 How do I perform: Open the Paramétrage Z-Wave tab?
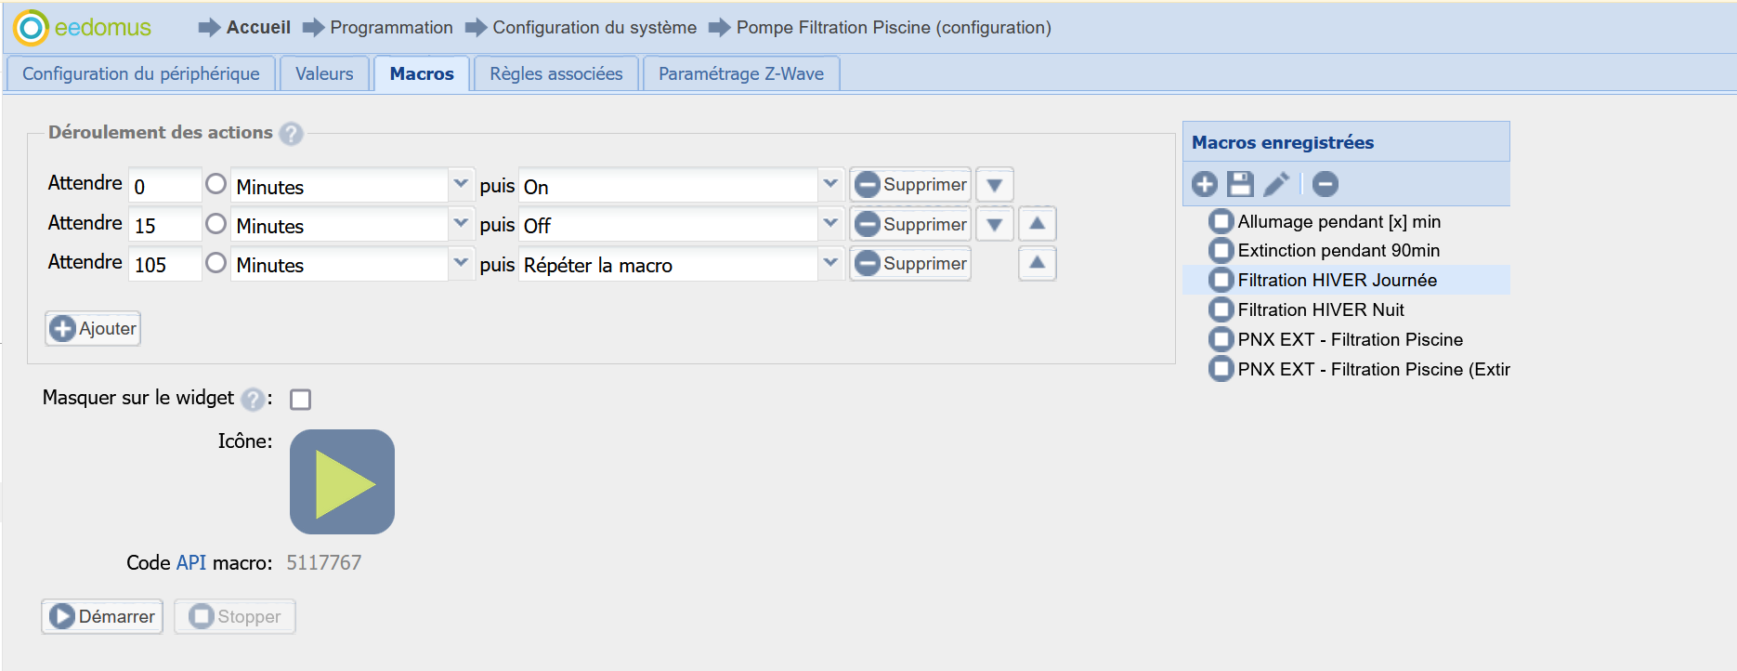(x=740, y=73)
